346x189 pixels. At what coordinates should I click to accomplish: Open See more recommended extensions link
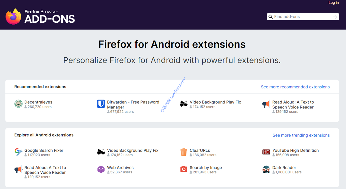pos(295,87)
